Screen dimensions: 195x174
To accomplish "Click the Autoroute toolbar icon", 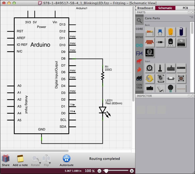I will [x=66, y=159].
